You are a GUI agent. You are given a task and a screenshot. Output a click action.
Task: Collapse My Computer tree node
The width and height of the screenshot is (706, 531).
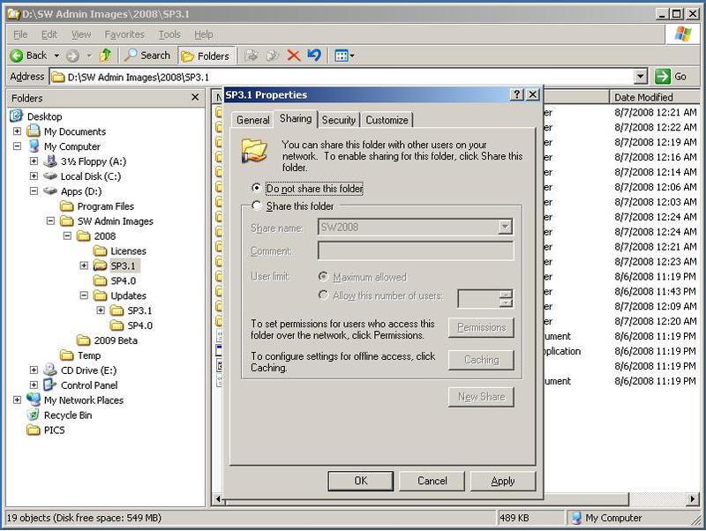(x=17, y=146)
